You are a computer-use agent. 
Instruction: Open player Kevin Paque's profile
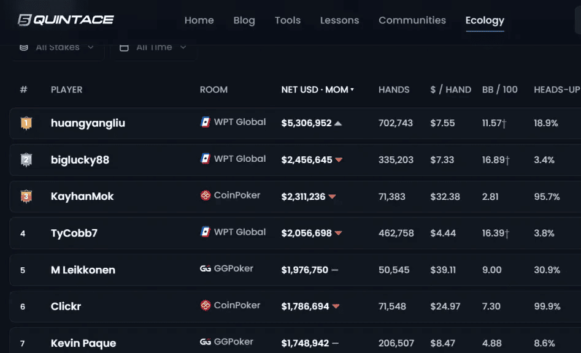click(x=83, y=343)
